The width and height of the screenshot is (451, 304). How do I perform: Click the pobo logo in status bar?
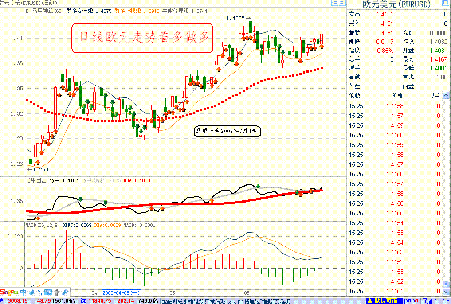coord(411,301)
